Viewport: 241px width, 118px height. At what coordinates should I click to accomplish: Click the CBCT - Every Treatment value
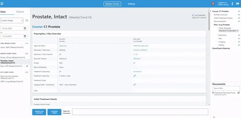point(68,85)
